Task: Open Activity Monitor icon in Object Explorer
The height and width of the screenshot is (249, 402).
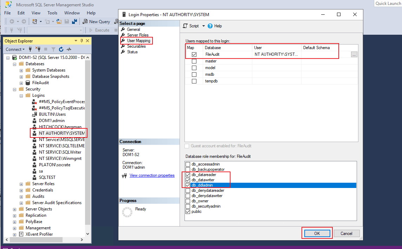Action: (69, 49)
